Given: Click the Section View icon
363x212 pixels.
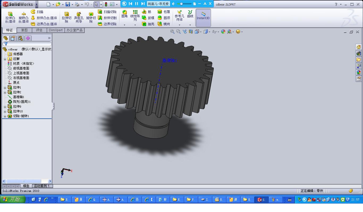Looking at the screenshot, I should [x=191, y=32].
